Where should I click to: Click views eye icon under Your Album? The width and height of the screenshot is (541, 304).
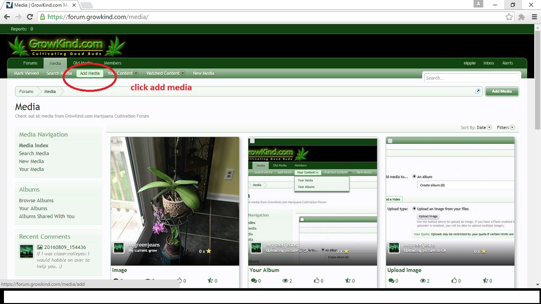point(285,280)
